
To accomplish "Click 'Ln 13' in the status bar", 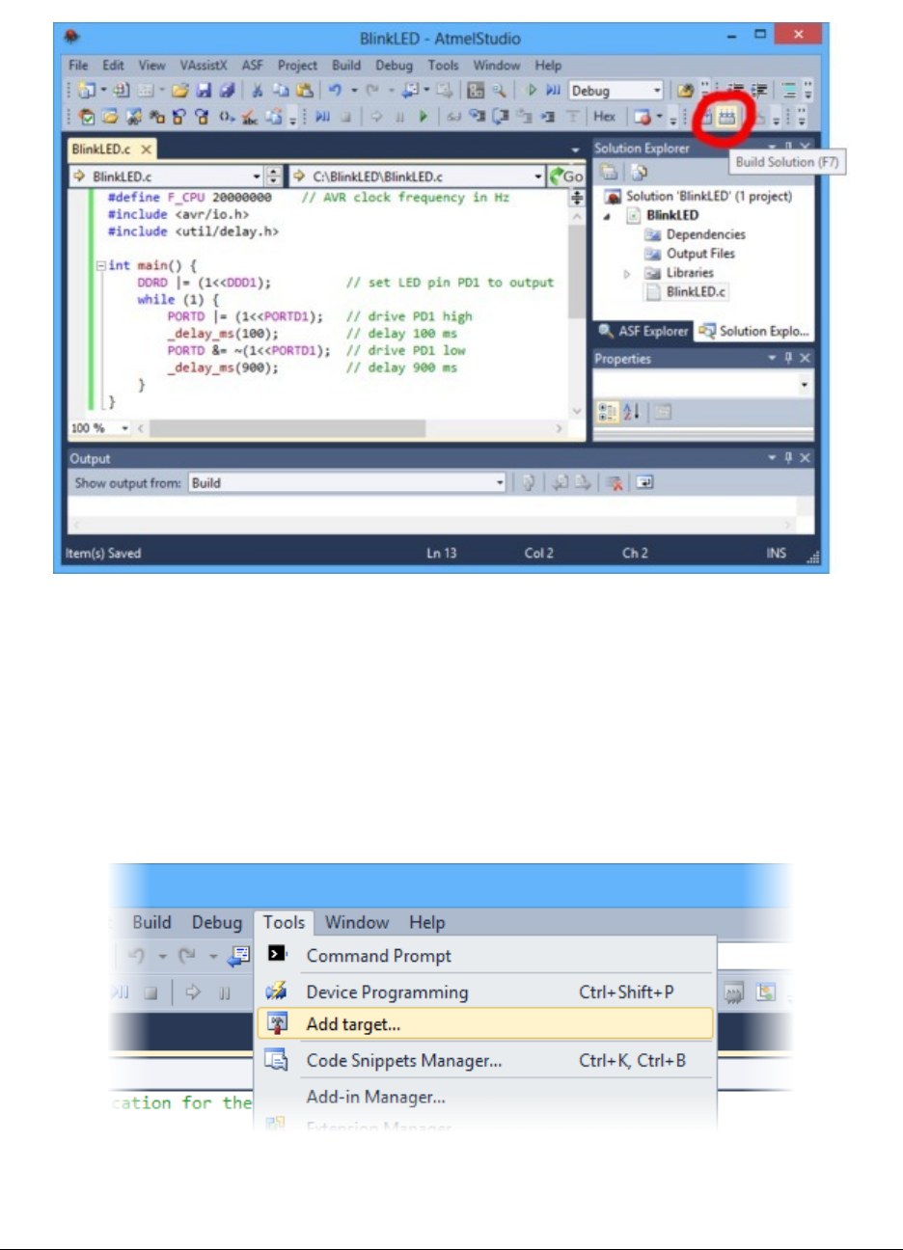I will (x=441, y=553).
